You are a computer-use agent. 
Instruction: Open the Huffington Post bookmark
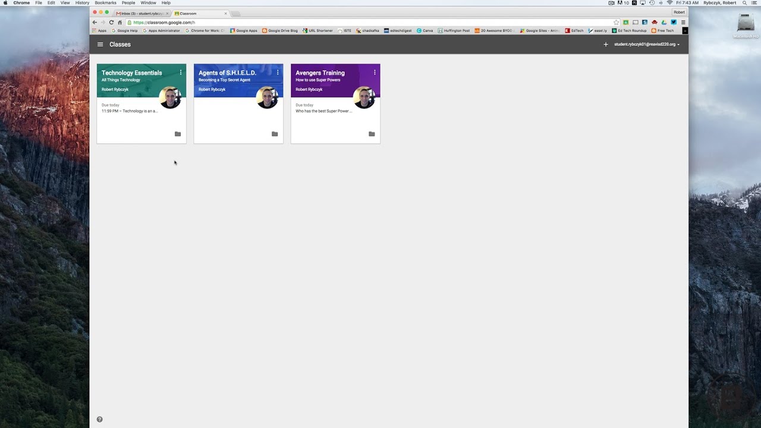454,30
